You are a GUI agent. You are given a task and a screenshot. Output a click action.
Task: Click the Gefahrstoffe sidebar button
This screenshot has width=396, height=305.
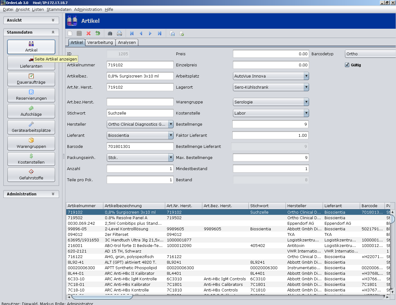31,175
